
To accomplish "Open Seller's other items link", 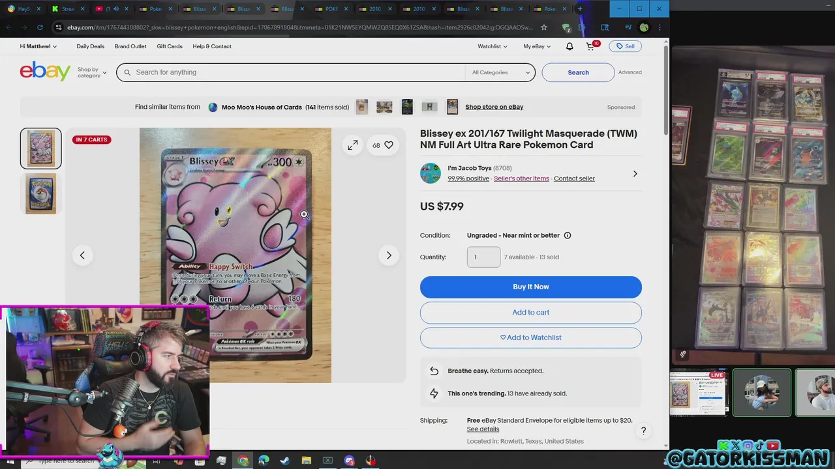I will (521, 178).
